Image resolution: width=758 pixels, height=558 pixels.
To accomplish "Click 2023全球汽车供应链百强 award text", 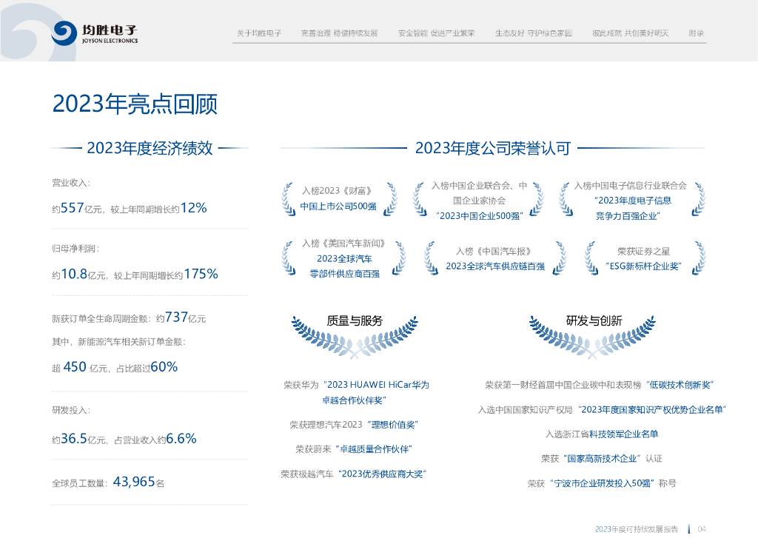I will (495, 266).
